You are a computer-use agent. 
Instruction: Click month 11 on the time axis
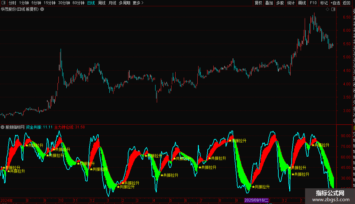(x=76, y=200)
